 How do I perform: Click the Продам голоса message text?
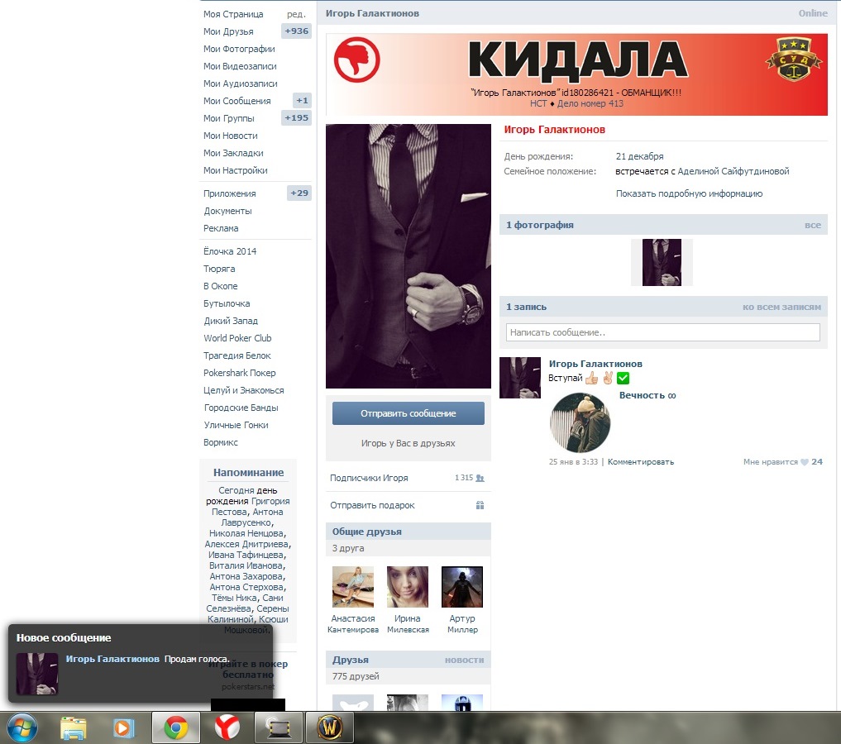197,660
